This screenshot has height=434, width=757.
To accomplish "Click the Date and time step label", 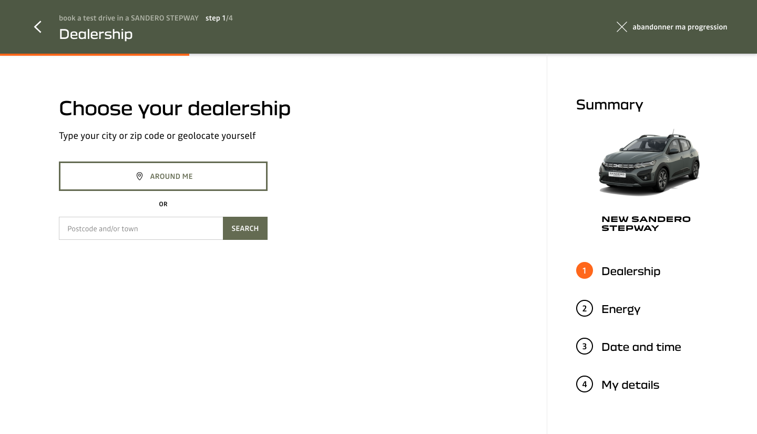I will (x=641, y=347).
